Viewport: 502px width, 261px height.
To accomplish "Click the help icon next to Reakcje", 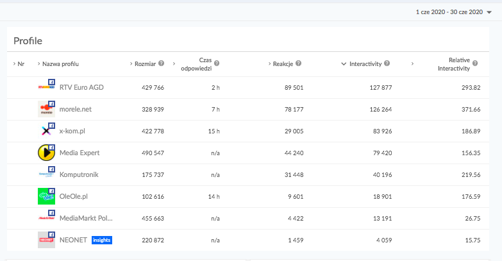I will tap(299, 63).
